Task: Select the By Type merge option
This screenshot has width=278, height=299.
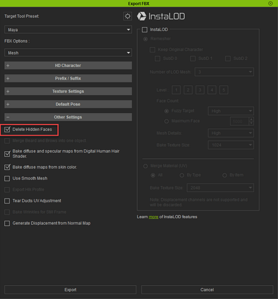Action: (x=182, y=175)
